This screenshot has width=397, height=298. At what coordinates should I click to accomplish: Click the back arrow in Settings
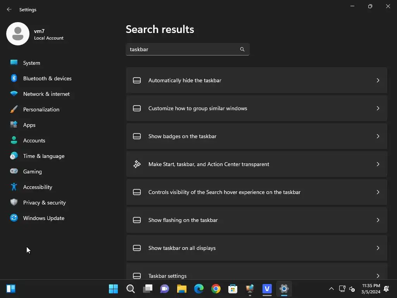click(x=9, y=9)
